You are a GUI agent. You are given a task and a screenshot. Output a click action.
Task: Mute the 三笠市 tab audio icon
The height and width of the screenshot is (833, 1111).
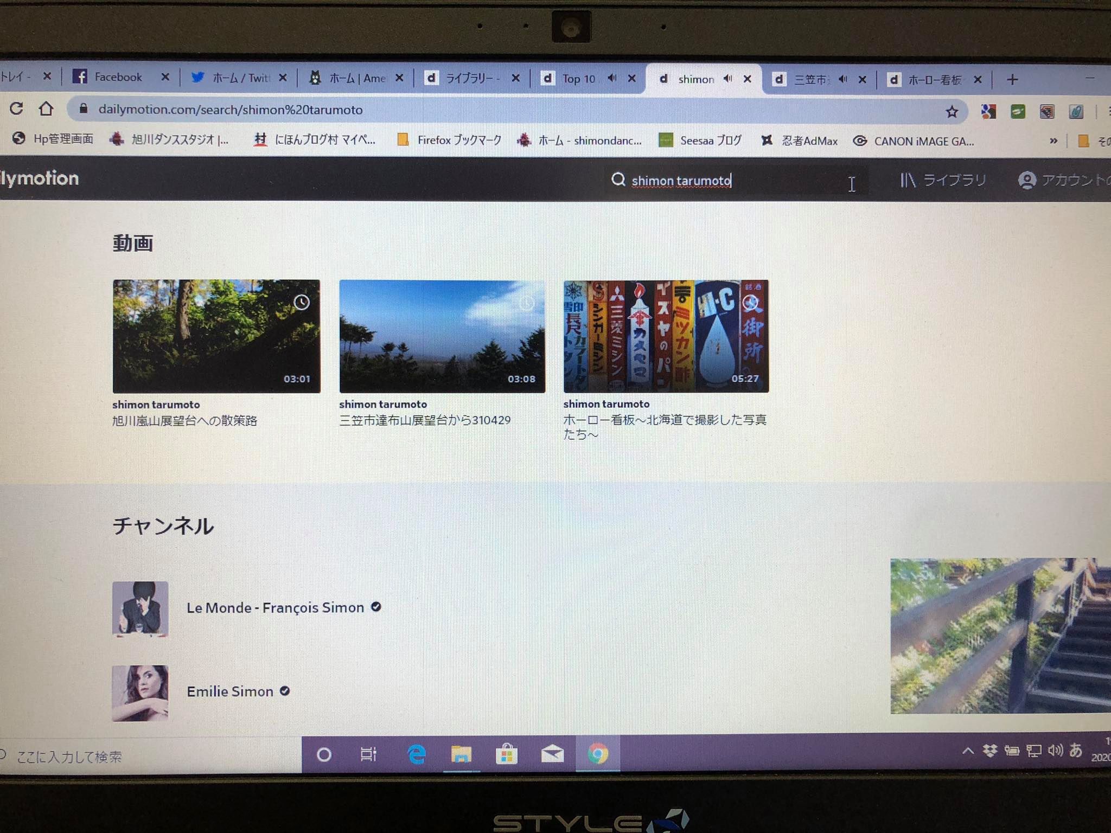coord(842,79)
